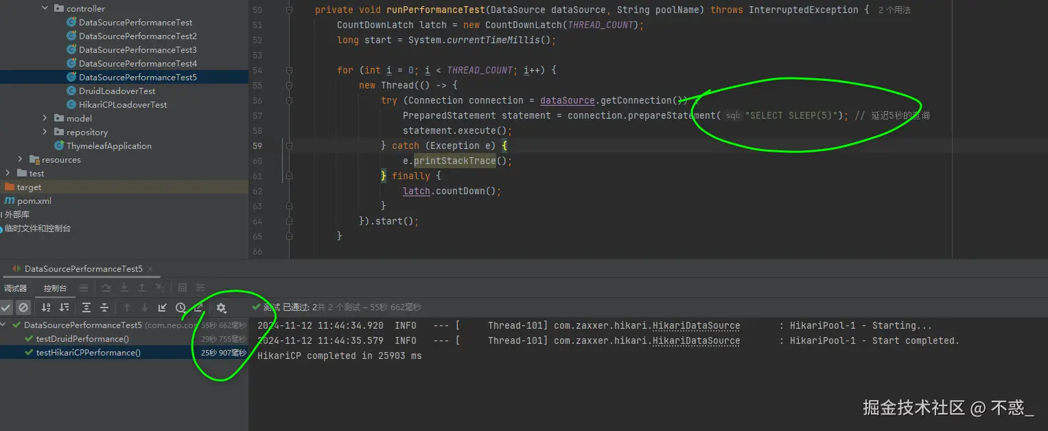Fold the for loop at line 54

pos(290,71)
